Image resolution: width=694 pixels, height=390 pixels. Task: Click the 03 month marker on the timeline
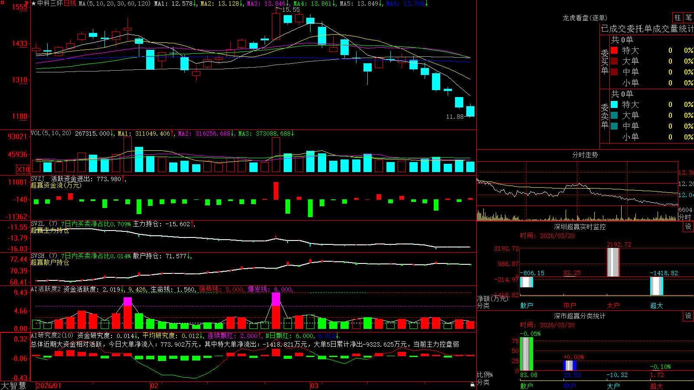click(x=314, y=386)
